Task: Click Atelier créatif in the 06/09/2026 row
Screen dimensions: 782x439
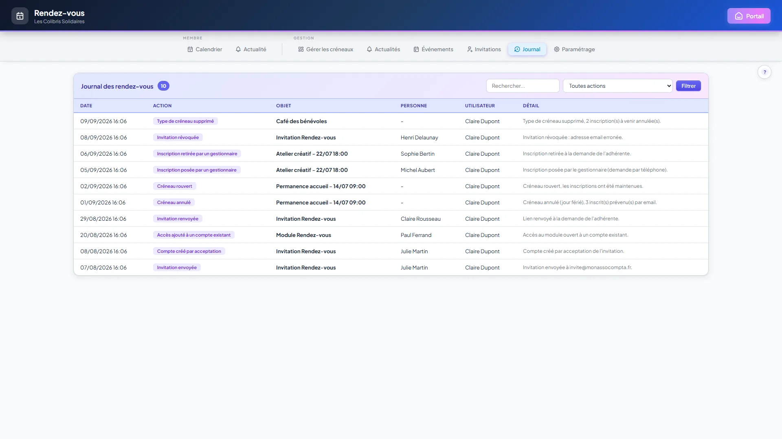Action: coord(312,154)
